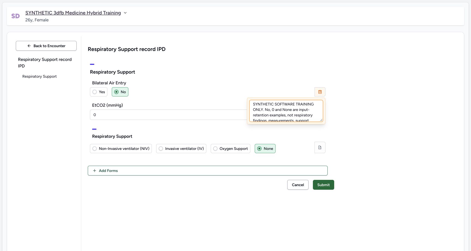This screenshot has height=251, width=471.
Task: Click the orange note icon beside Bilateral Air Entry
Action: point(320,92)
